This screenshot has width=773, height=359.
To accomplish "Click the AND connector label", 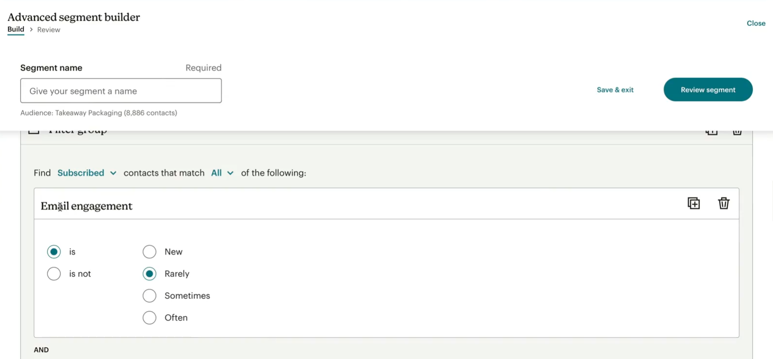I will point(41,350).
